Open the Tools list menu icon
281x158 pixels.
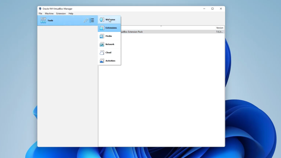92,20
